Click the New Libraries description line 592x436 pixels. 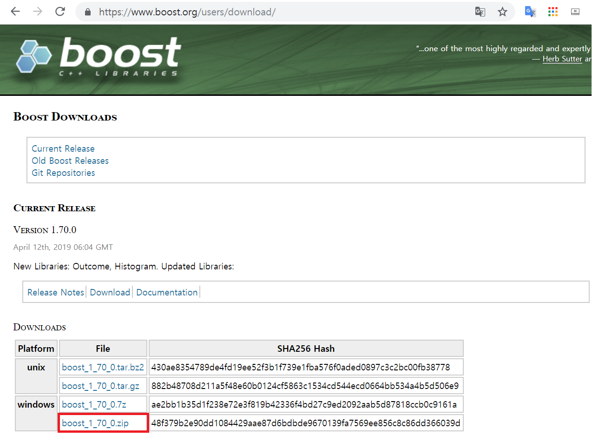(x=124, y=267)
